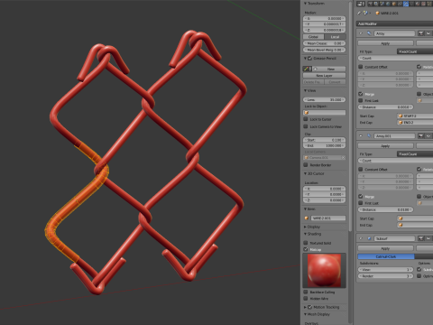Toggle Constant Offset in Array modifier
The width and height of the screenshot is (433, 325).
click(x=361, y=67)
